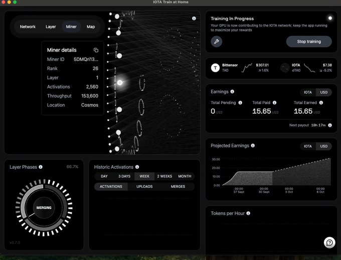Click the Total Paid amount 15.65
Viewport: 341px width, 260px height.
262,111
